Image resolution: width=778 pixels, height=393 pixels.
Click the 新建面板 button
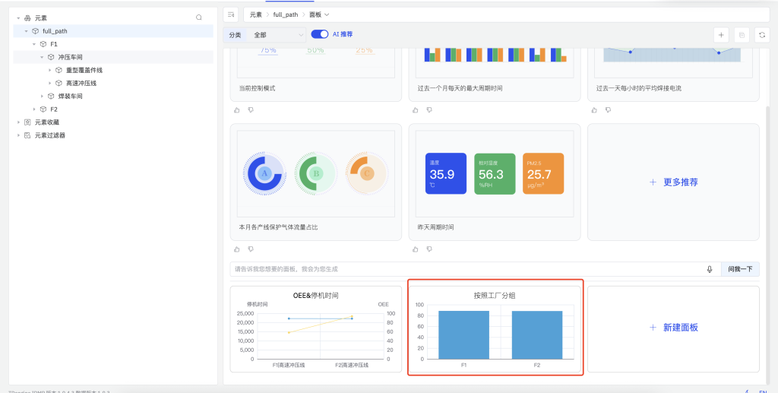coord(673,328)
